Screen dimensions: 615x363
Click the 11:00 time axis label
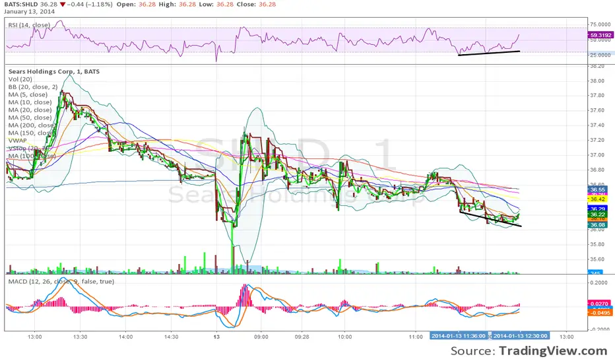[x=416, y=337]
